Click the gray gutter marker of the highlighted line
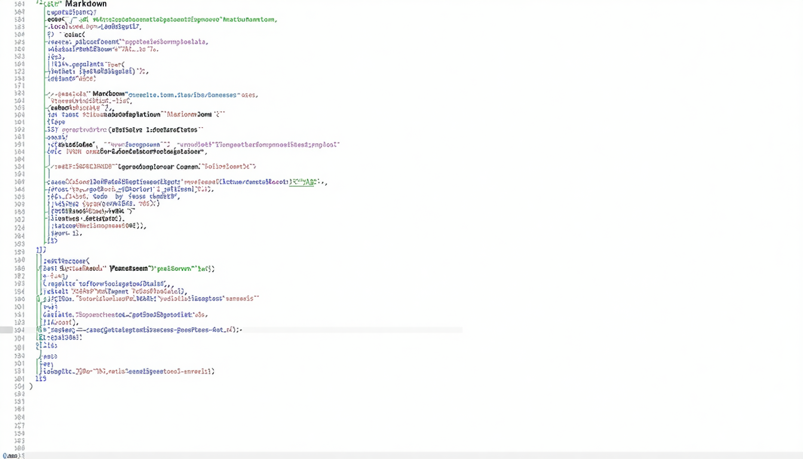 14,330
